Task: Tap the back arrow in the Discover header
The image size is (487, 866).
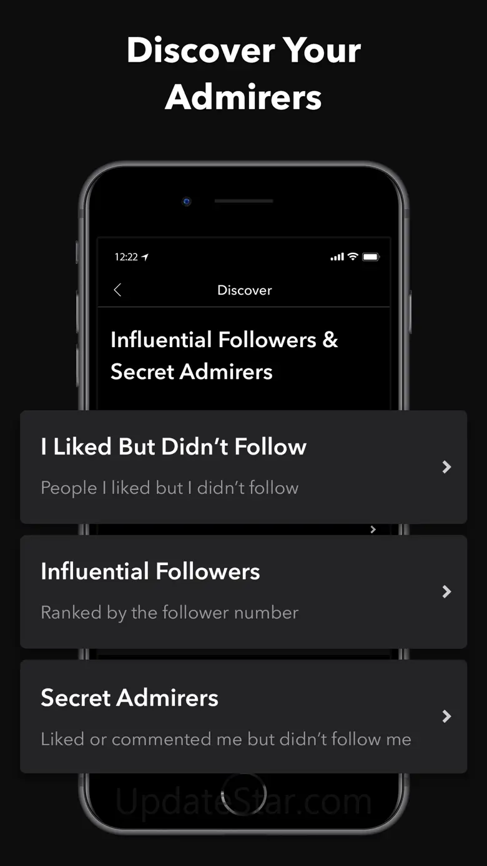Action: point(117,290)
